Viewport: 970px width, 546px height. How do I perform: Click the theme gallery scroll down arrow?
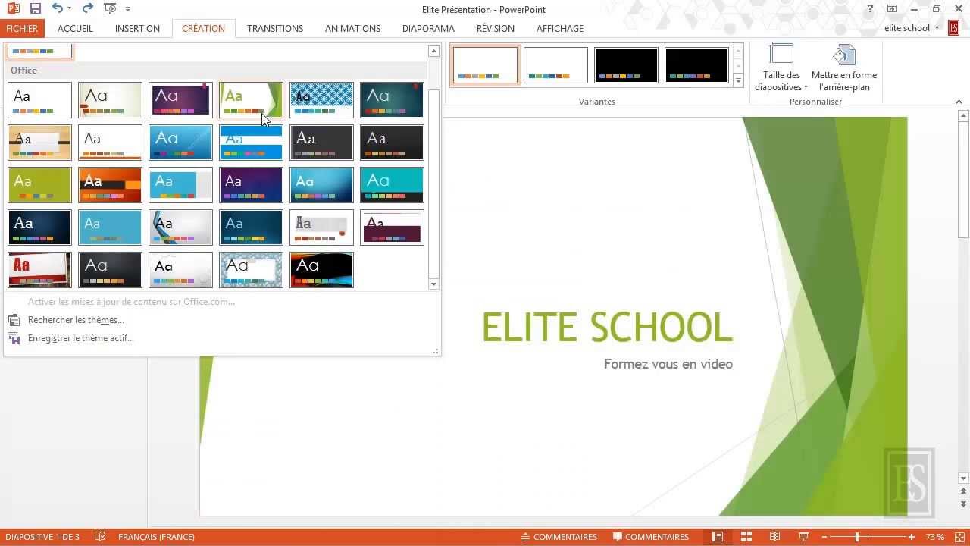(x=433, y=284)
